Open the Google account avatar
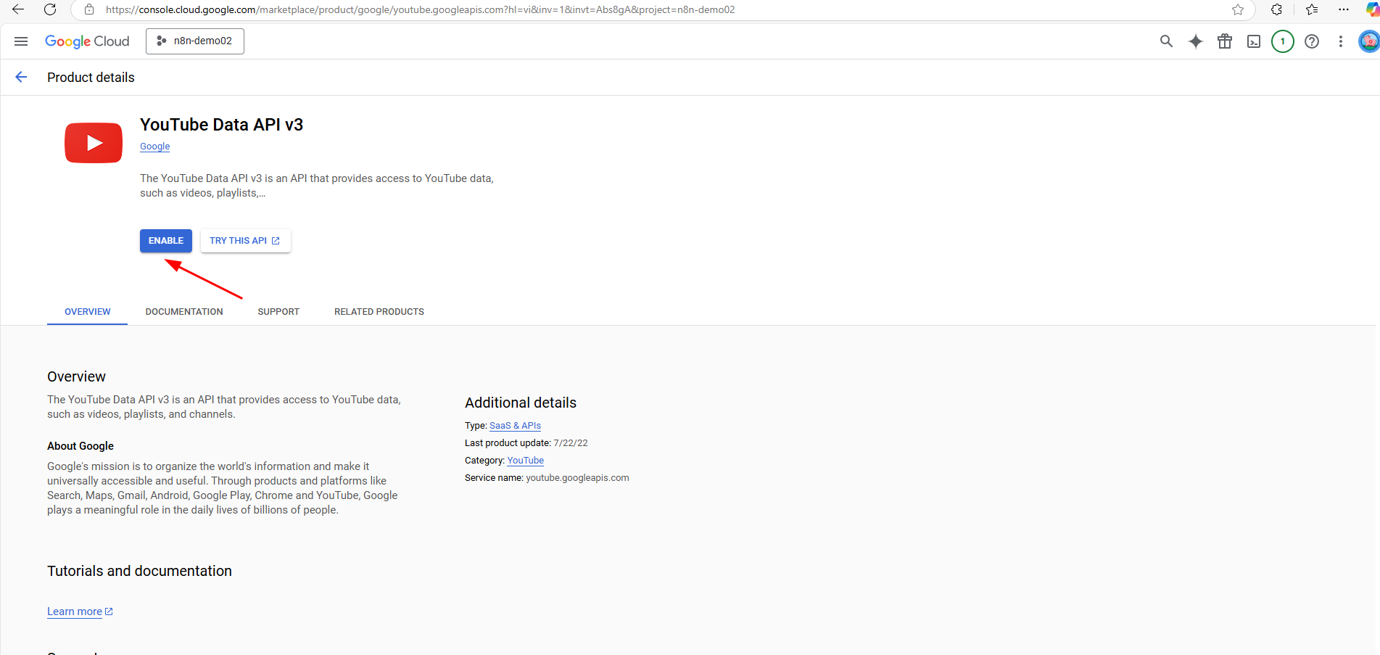1380x655 pixels. click(x=1369, y=41)
